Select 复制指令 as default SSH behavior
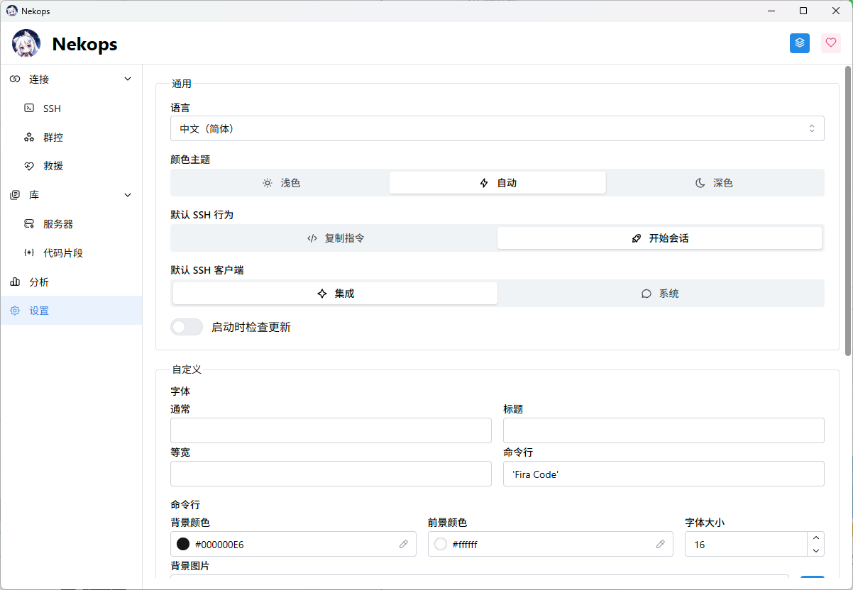 point(335,238)
